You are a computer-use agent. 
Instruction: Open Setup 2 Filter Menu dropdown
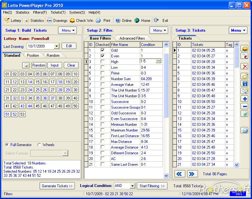coord(159,30)
